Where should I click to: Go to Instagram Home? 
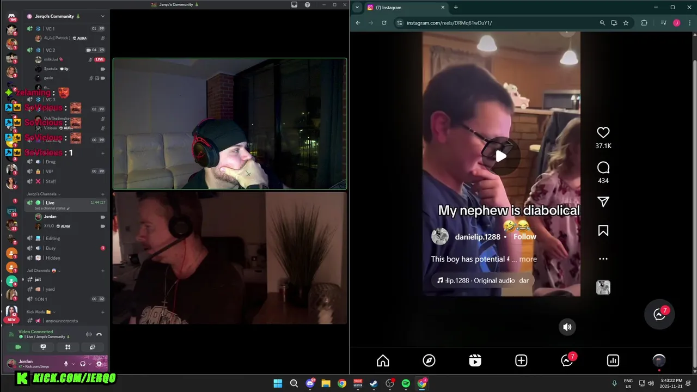pos(383,360)
